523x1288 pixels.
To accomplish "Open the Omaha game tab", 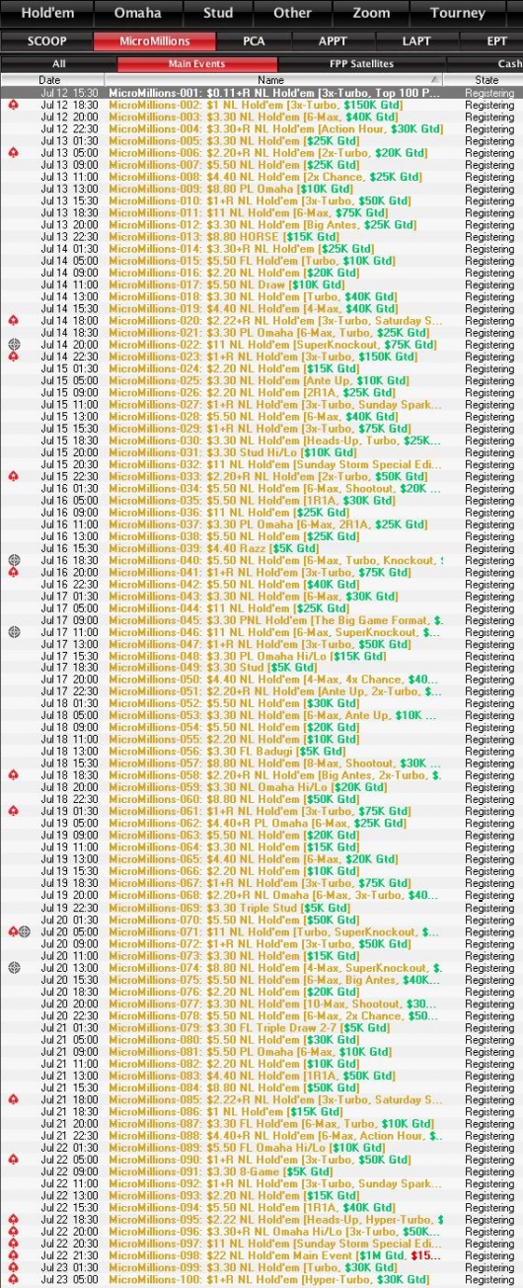I will coord(137,13).
